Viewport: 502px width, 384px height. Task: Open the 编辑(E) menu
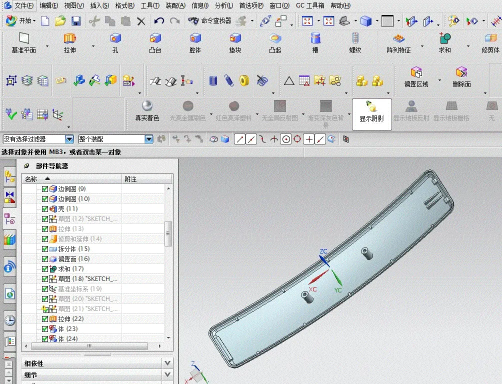48,5
